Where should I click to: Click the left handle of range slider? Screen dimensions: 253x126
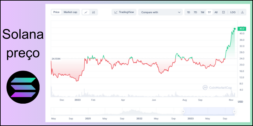click(183, 112)
